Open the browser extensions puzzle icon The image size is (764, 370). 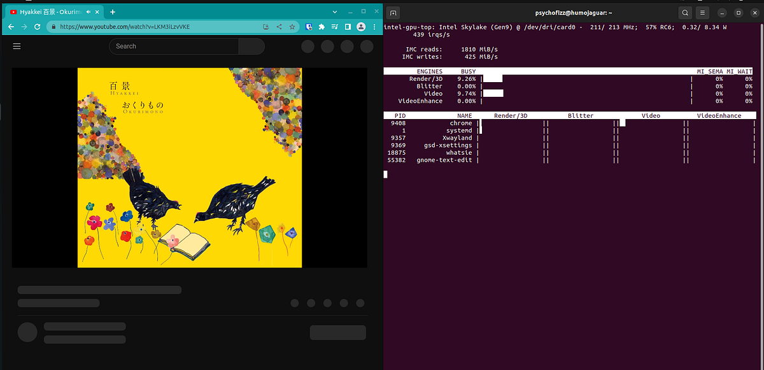coord(321,27)
